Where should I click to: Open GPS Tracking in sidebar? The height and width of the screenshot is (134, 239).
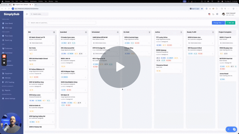pyautogui.click(x=8, y=82)
